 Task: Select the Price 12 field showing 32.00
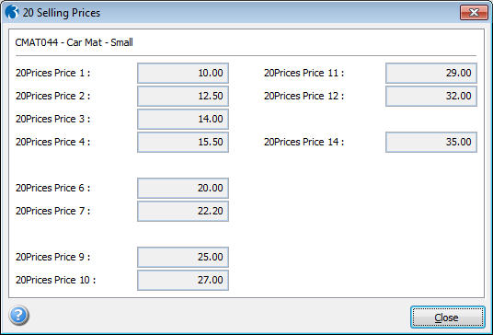431,96
